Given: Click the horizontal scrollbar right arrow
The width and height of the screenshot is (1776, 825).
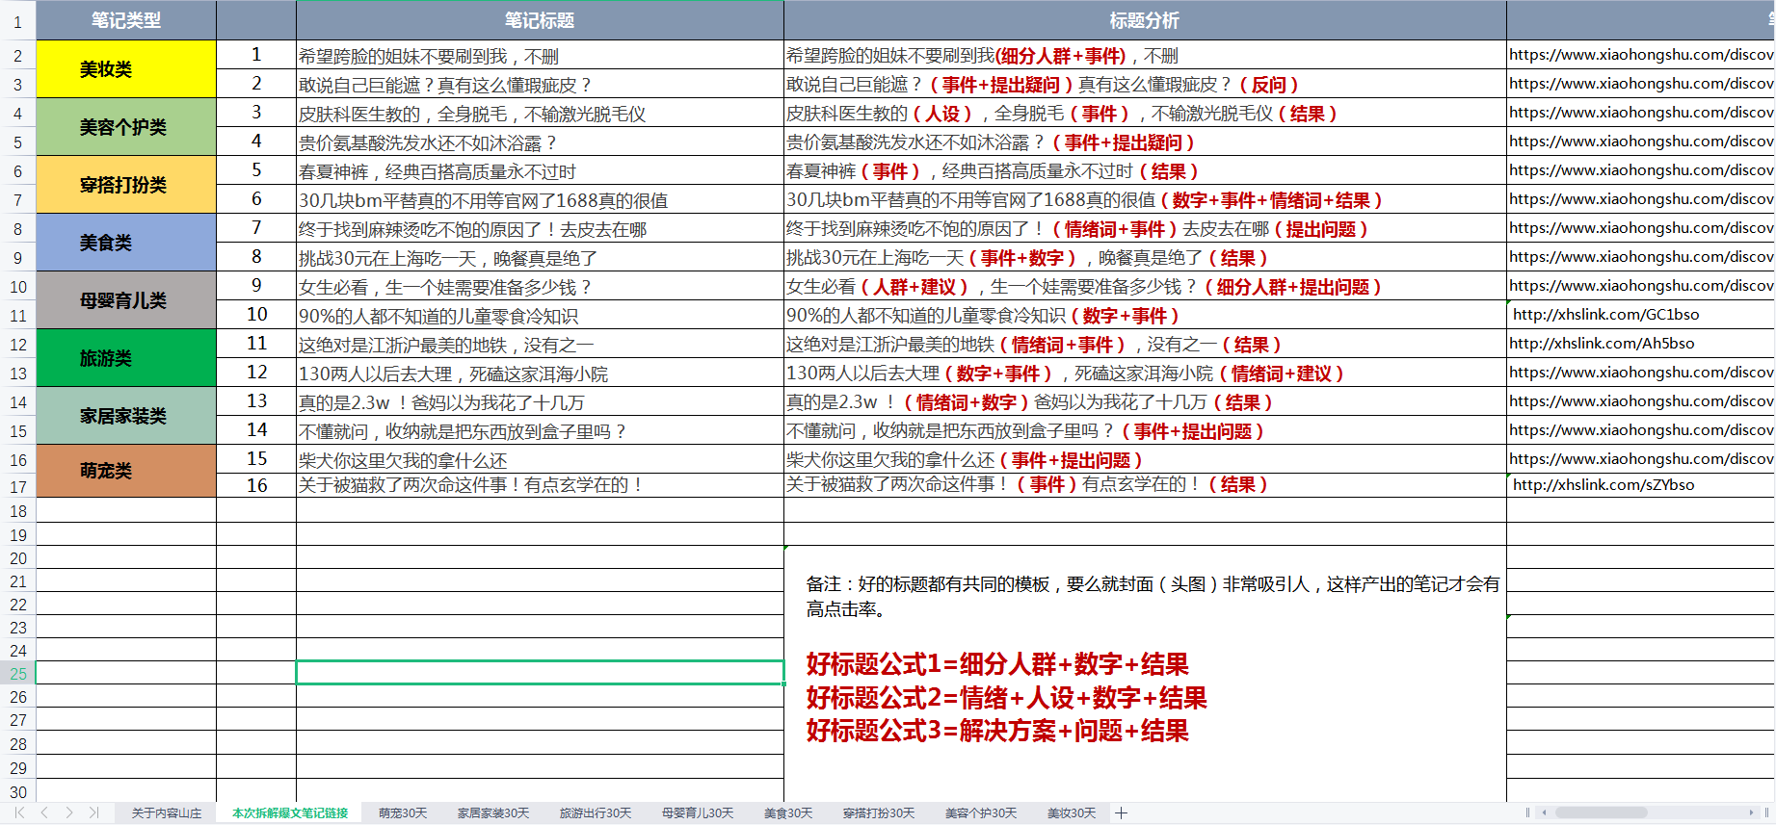Looking at the screenshot, I should [1752, 812].
